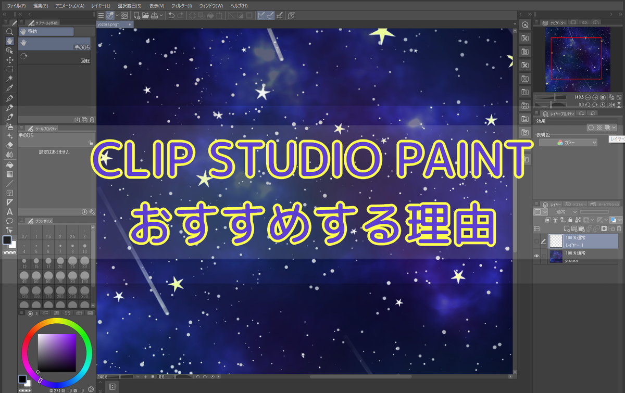Open ファイル(F) menu
The height and width of the screenshot is (393, 625).
17,5
